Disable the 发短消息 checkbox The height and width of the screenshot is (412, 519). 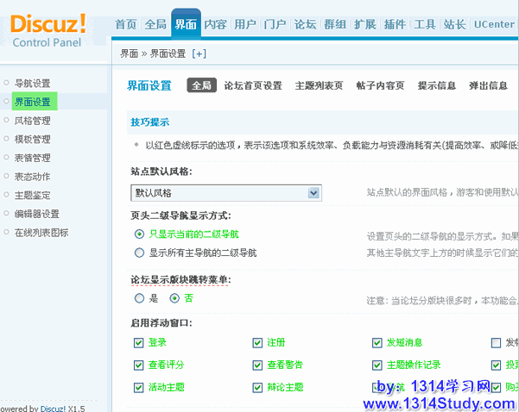coord(377,343)
